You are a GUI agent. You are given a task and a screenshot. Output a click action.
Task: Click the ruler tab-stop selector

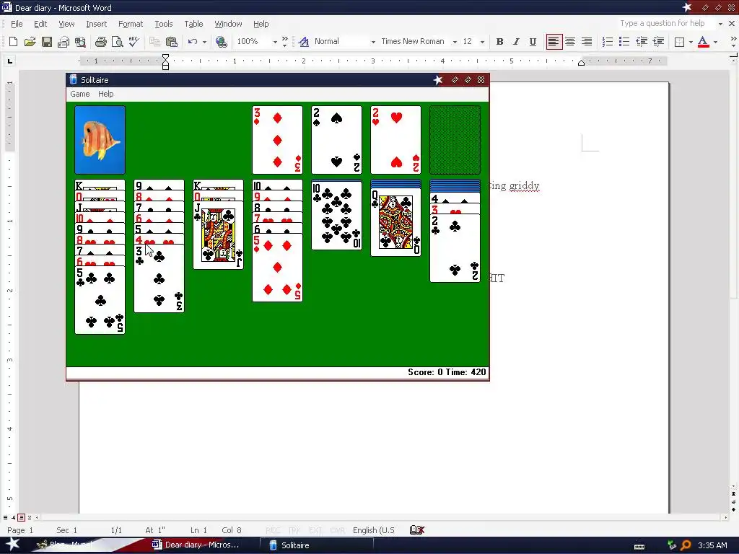click(9, 61)
